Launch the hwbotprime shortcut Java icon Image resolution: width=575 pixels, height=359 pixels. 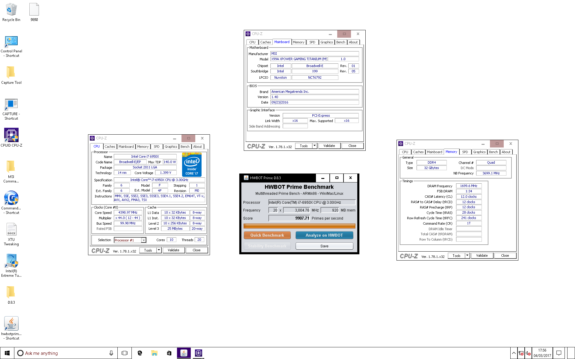point(11,328)
